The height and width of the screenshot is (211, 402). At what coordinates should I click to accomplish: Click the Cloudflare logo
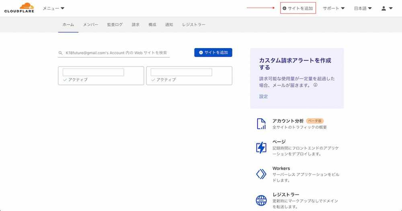click(19, 8)
